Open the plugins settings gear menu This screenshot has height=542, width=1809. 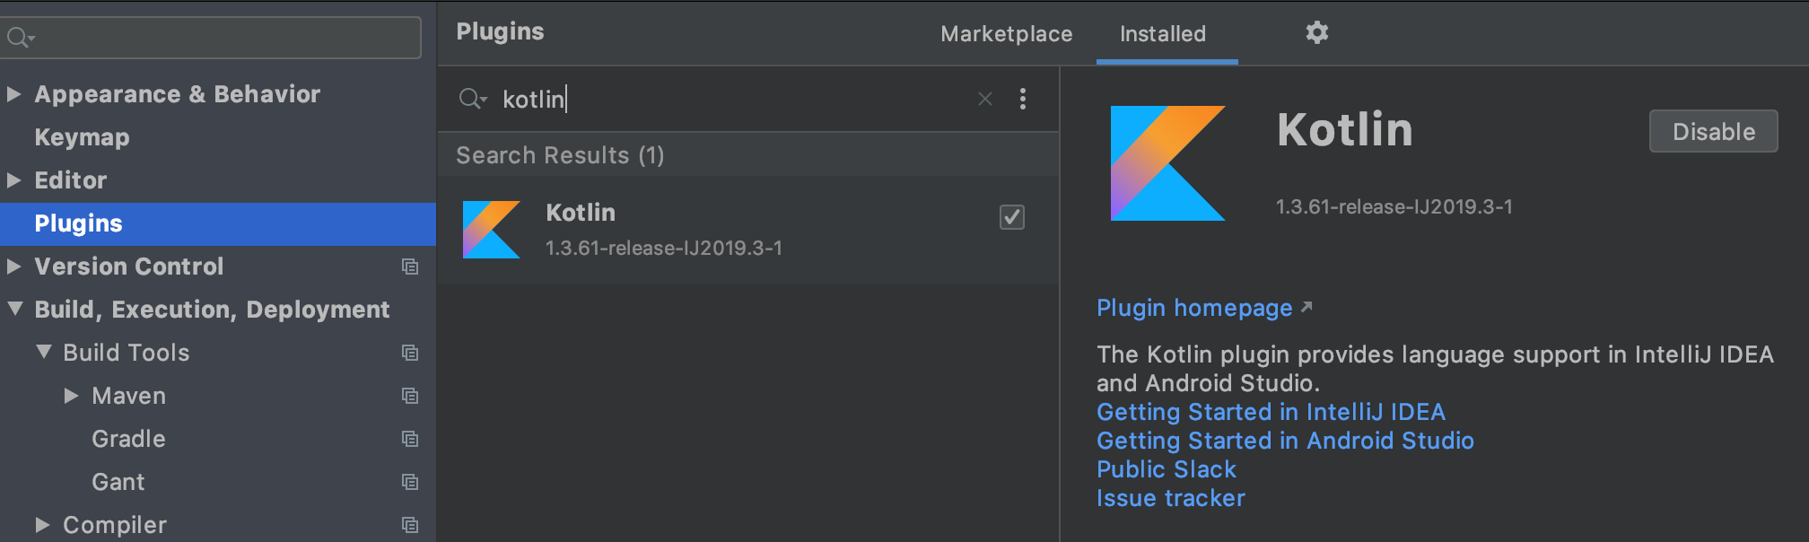coord(1316,33)
